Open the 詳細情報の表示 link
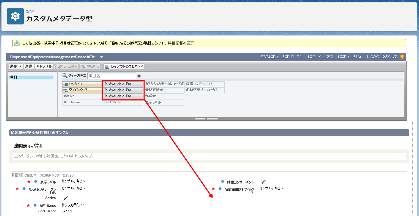The height and width of the screenshot is (216, 419). click(181, 43)
